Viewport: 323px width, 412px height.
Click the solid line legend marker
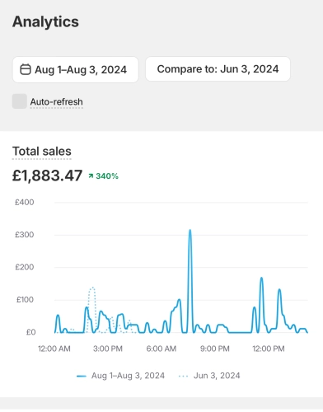pyautogui.click(x=82, y=376)
